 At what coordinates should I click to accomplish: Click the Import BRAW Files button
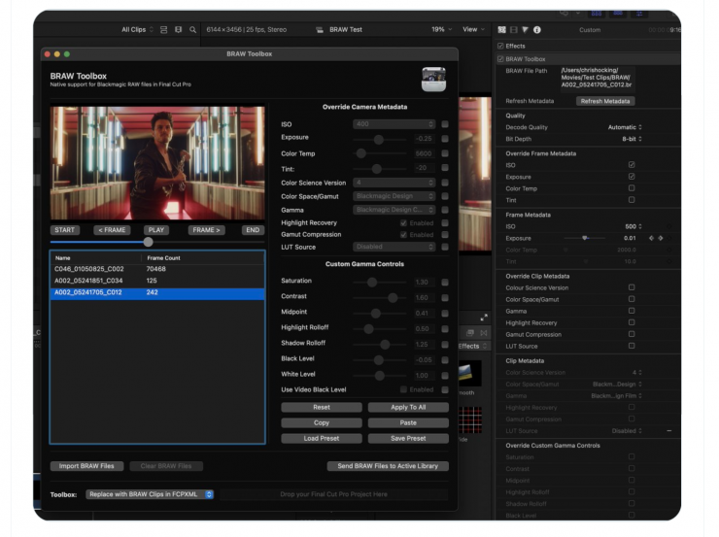pyautogui.click(x=87, y=466)
